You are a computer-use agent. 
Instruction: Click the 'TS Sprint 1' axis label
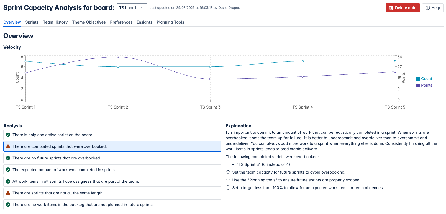click(25, 107)
